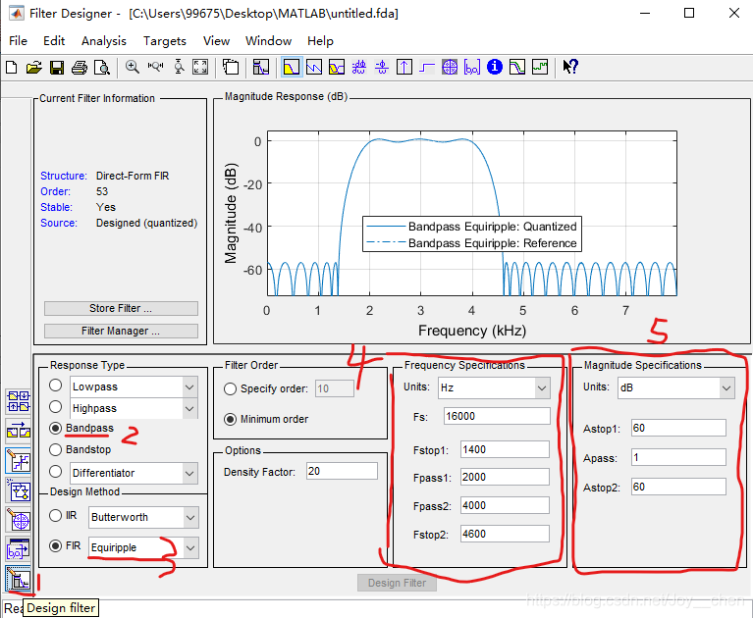Image resolution: width=753 pixels, height=618 pixels.
Task: Select the Specify order radio button
Action: pos(231,389)
